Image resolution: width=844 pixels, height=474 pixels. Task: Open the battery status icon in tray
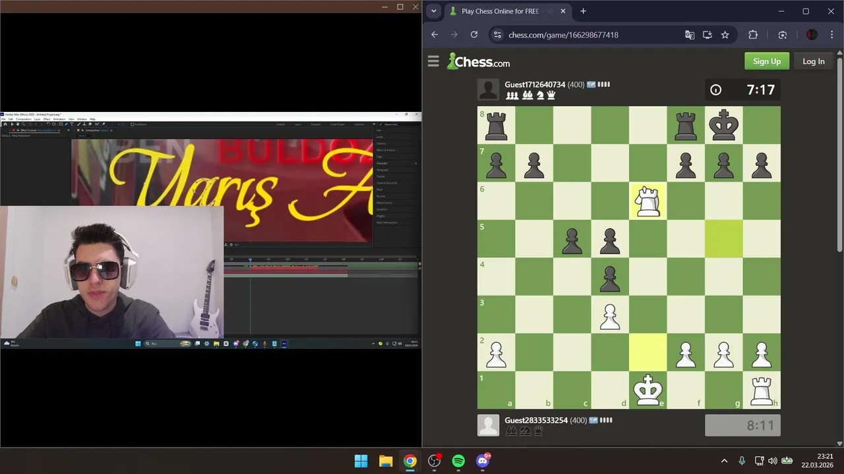click(x=787, y=461)
